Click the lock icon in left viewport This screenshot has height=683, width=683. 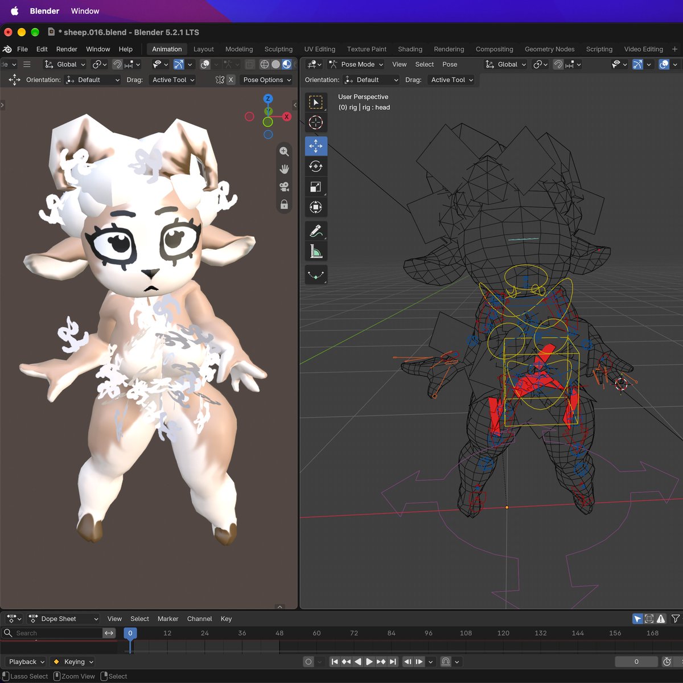click(x=284, y=204)
